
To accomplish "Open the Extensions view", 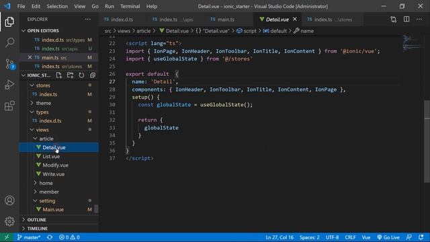I will (x=9, y=106).
